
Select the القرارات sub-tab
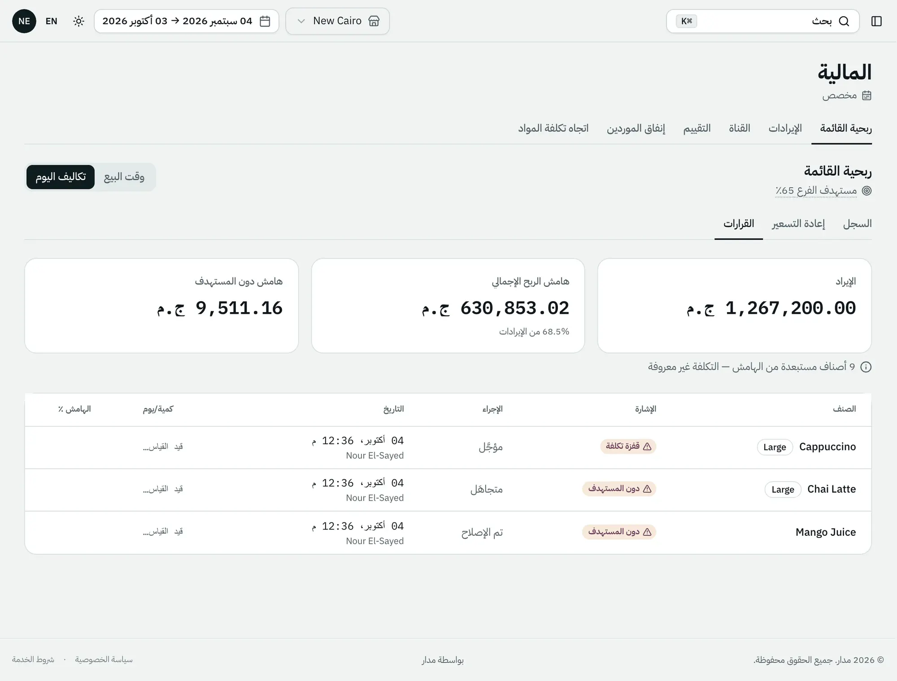pos(739,224)
